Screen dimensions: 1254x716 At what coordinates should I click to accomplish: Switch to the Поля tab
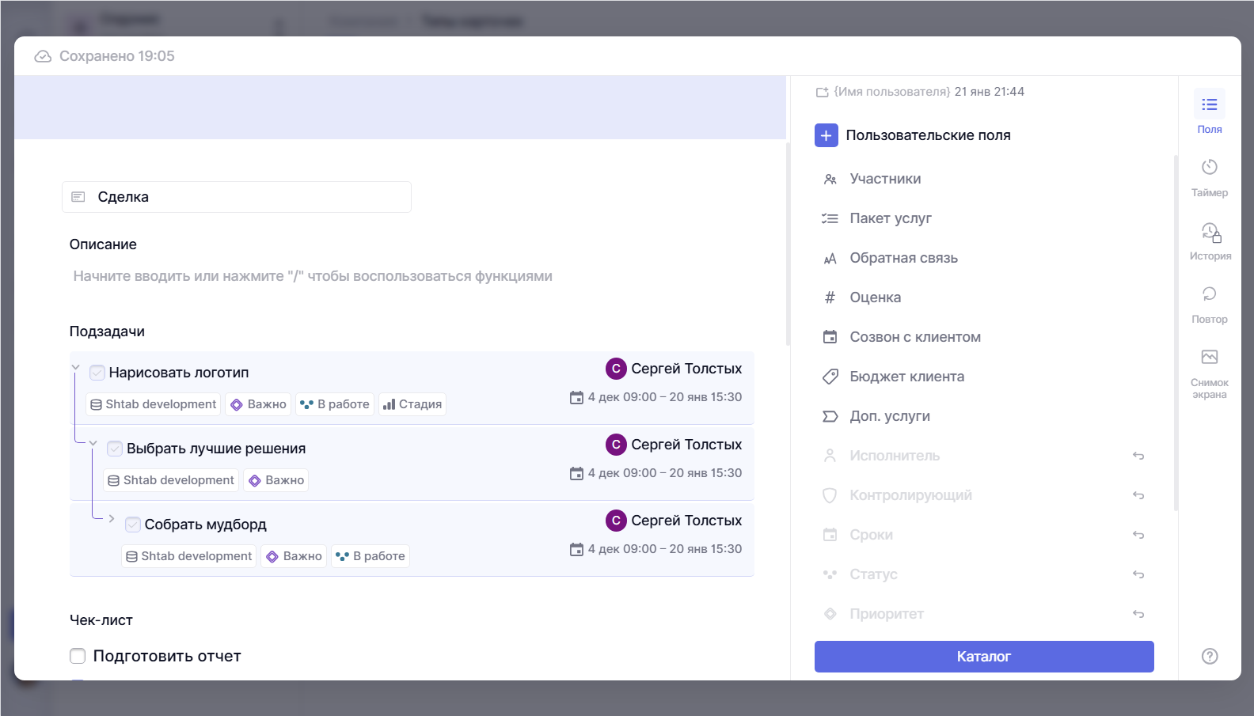[1209, 112]
